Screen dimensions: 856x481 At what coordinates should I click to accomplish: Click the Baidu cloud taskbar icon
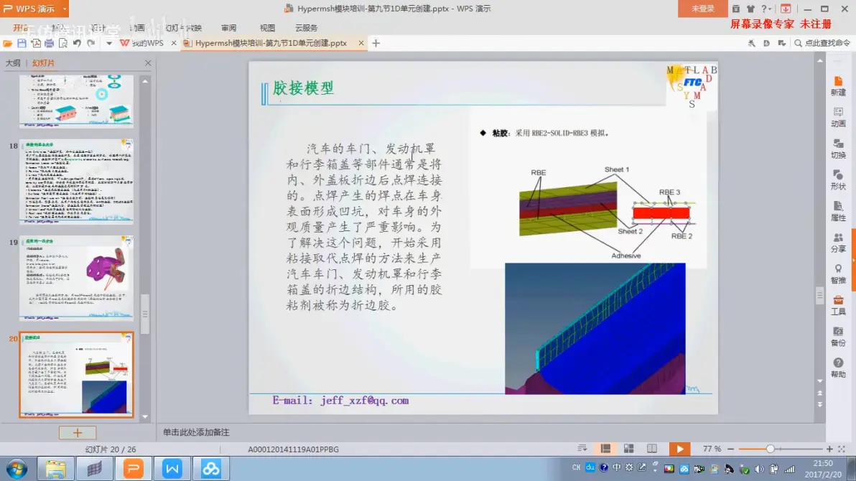pyautogui.click(x=210, y=469)
